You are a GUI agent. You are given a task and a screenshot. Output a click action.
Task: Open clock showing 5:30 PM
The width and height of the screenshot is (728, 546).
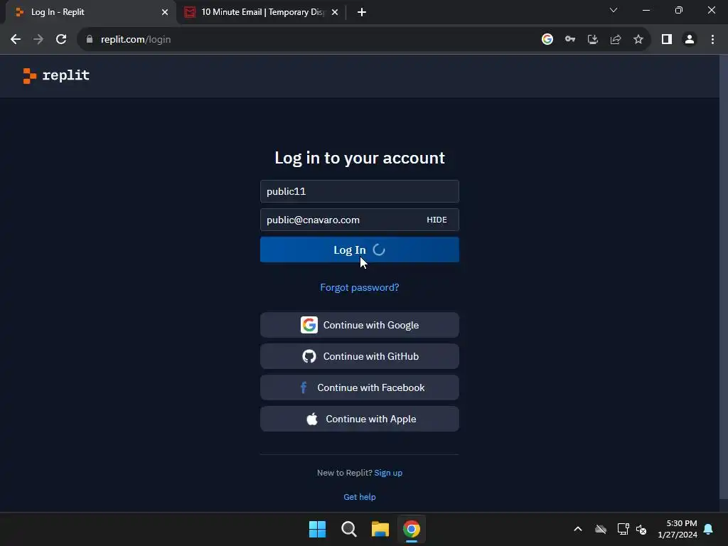click(678, 529)
